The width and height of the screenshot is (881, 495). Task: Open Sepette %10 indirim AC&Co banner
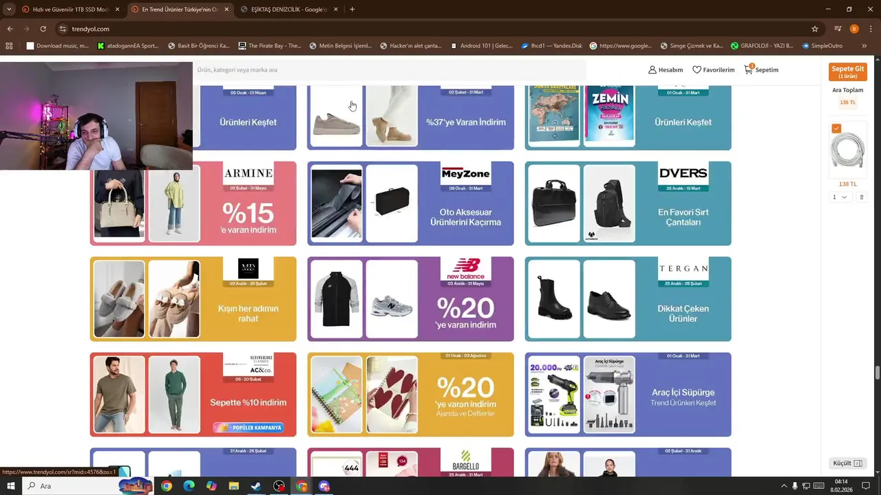tap(193, 395)
